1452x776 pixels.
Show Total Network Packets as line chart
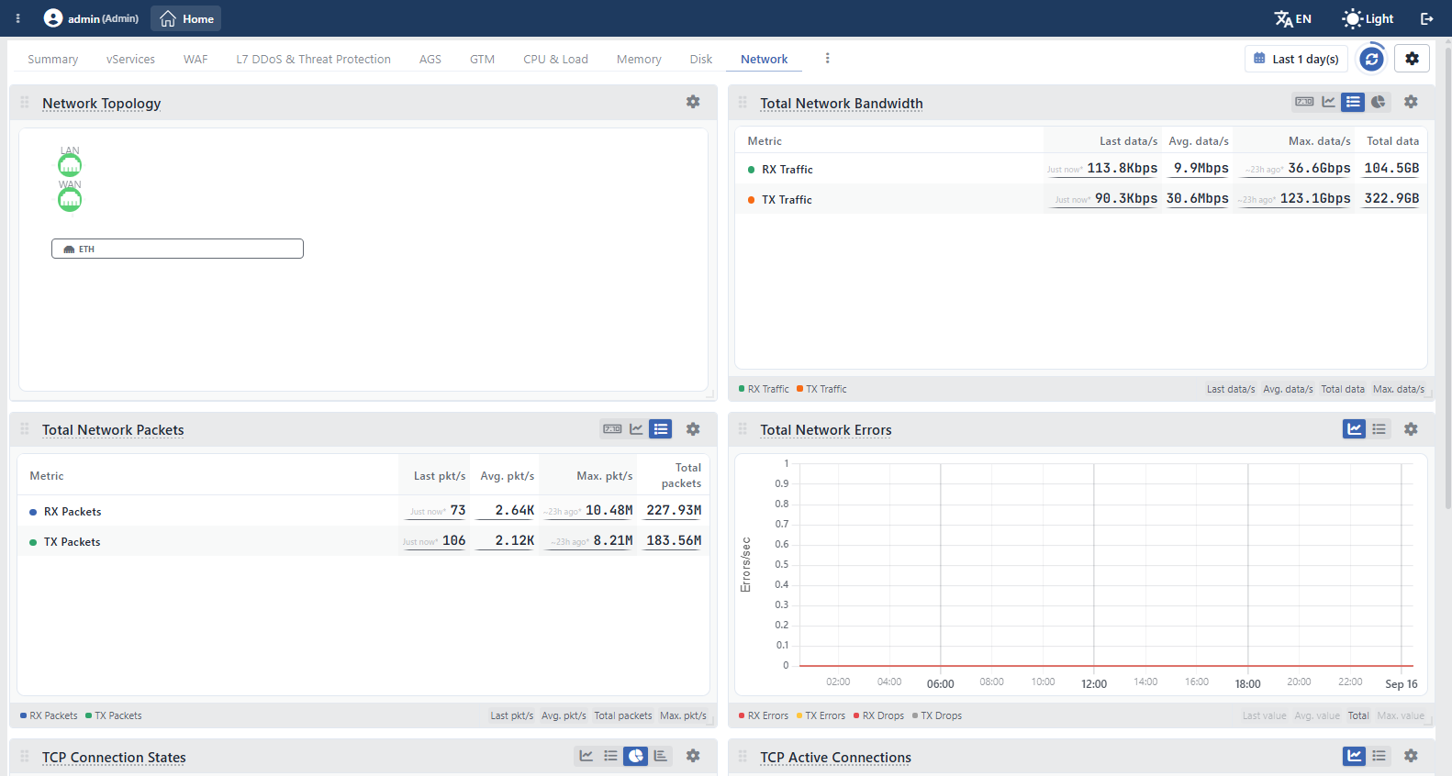point(636,428)
